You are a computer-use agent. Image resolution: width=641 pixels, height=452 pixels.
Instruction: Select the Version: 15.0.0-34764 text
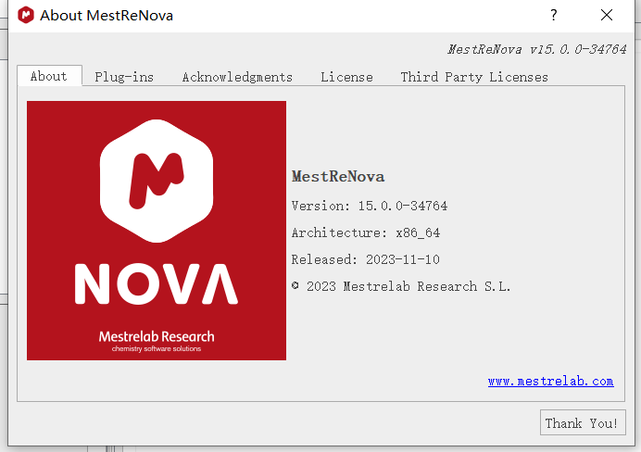tap(370, 206)
